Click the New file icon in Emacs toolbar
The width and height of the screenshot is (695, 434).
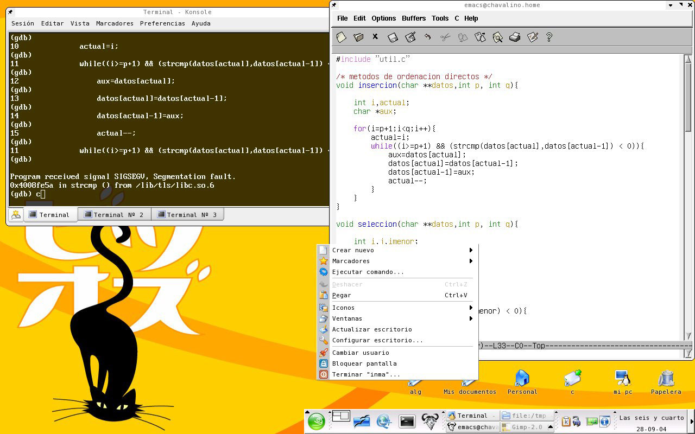point(342,37)
